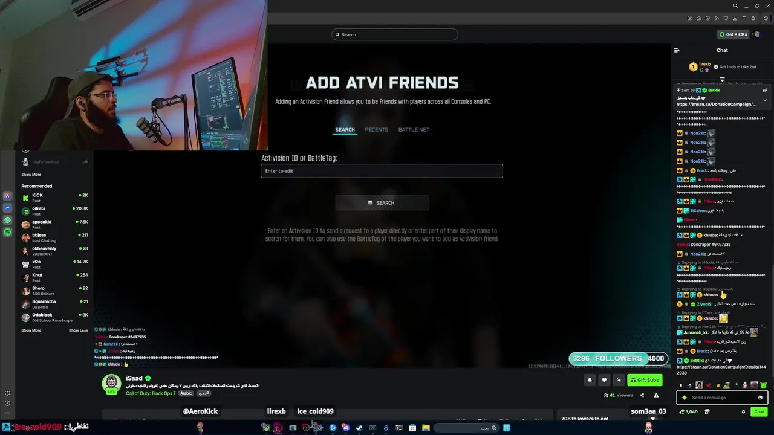774x435 pixels.
Task: Click the green sparkle chat icon
Action: point(685,398)
